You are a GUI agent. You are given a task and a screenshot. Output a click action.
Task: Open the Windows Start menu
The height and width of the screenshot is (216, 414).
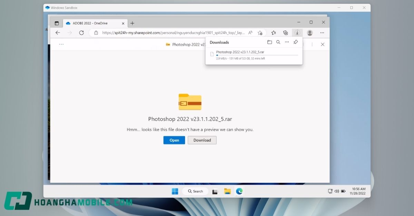tap(175, 191)
